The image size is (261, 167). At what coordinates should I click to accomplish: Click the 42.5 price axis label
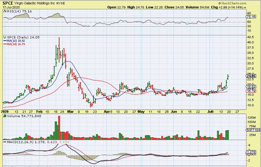pos(250,37)
